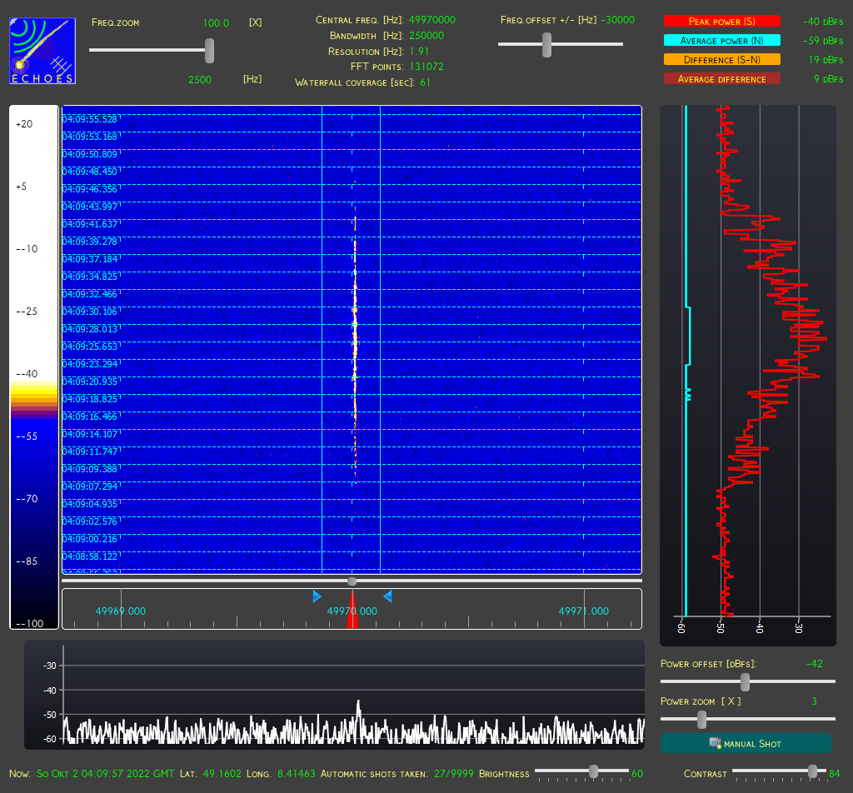Click the Power offset slider handle

pyautogui.click(x=746, y=681)
